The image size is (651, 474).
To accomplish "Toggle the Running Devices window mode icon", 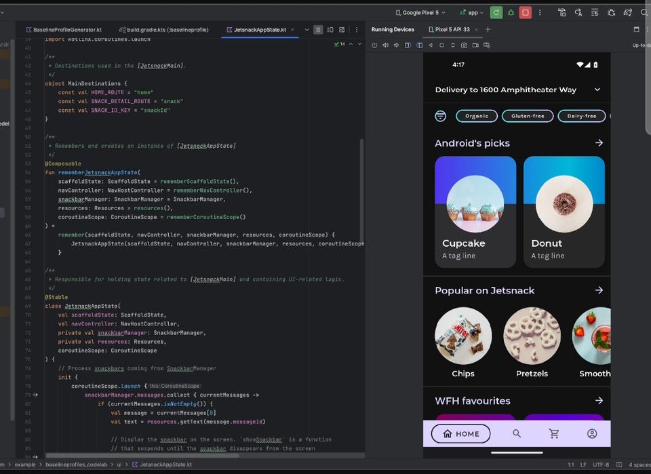I will coord(636,29).
